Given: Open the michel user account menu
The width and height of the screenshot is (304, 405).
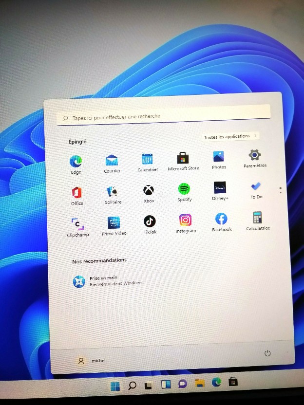Looking at the screenshot, I should click(92, 361).
